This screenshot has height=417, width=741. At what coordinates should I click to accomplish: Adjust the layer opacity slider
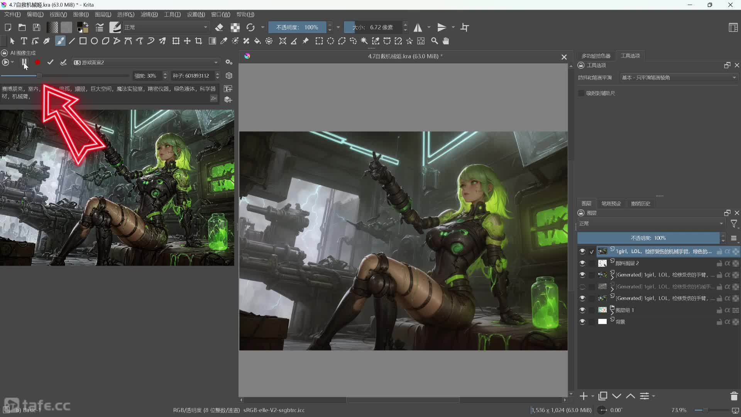pos(648,238)
